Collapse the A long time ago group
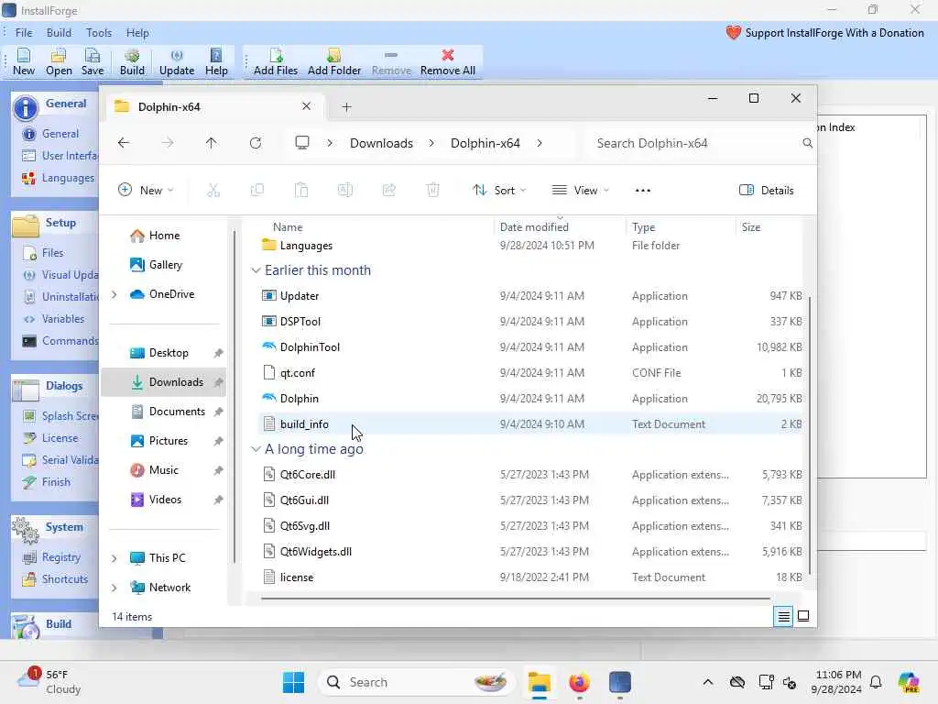Screen dimensions: 938x704 [256, 449]
